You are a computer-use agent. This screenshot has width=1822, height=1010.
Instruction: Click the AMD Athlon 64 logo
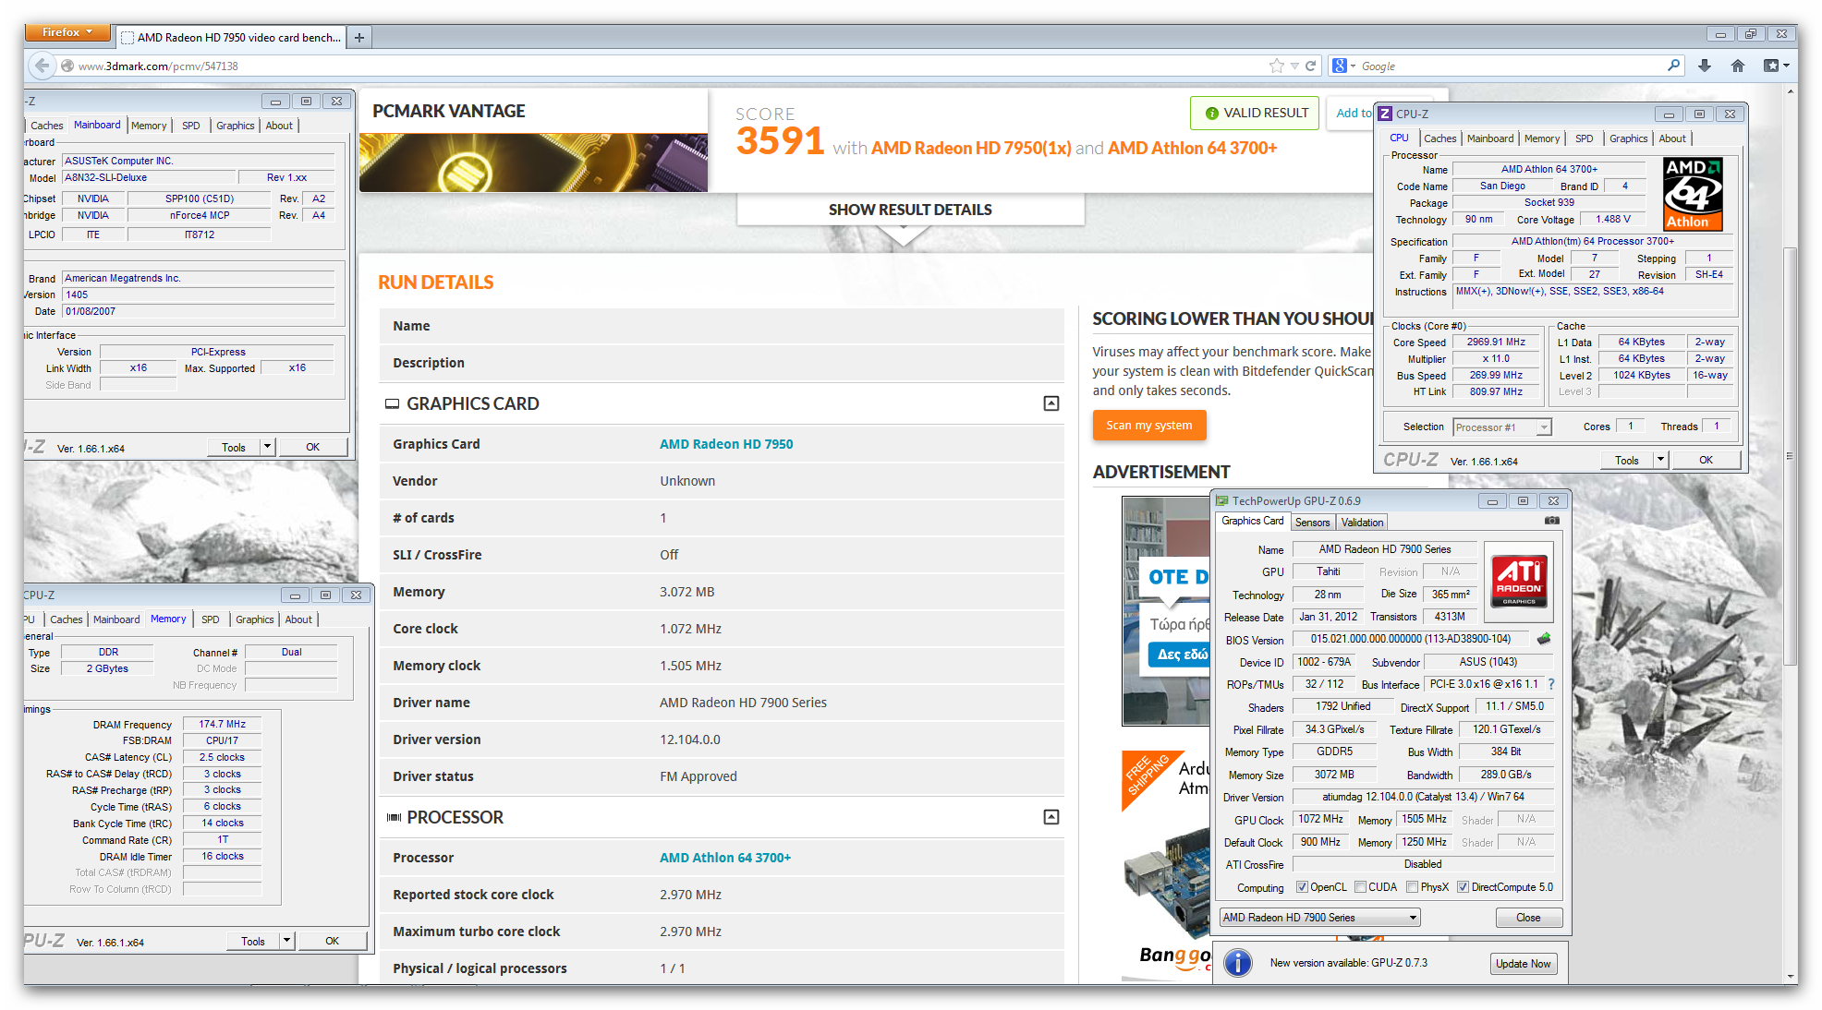click(x=1693, y=194)
